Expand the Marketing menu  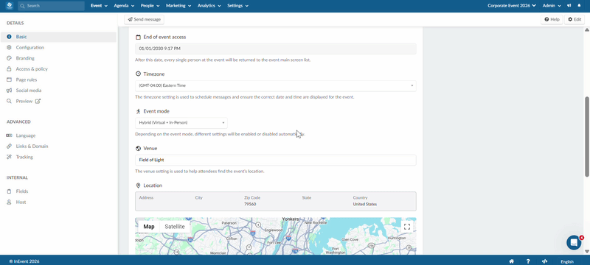click(x=178, y=6)
